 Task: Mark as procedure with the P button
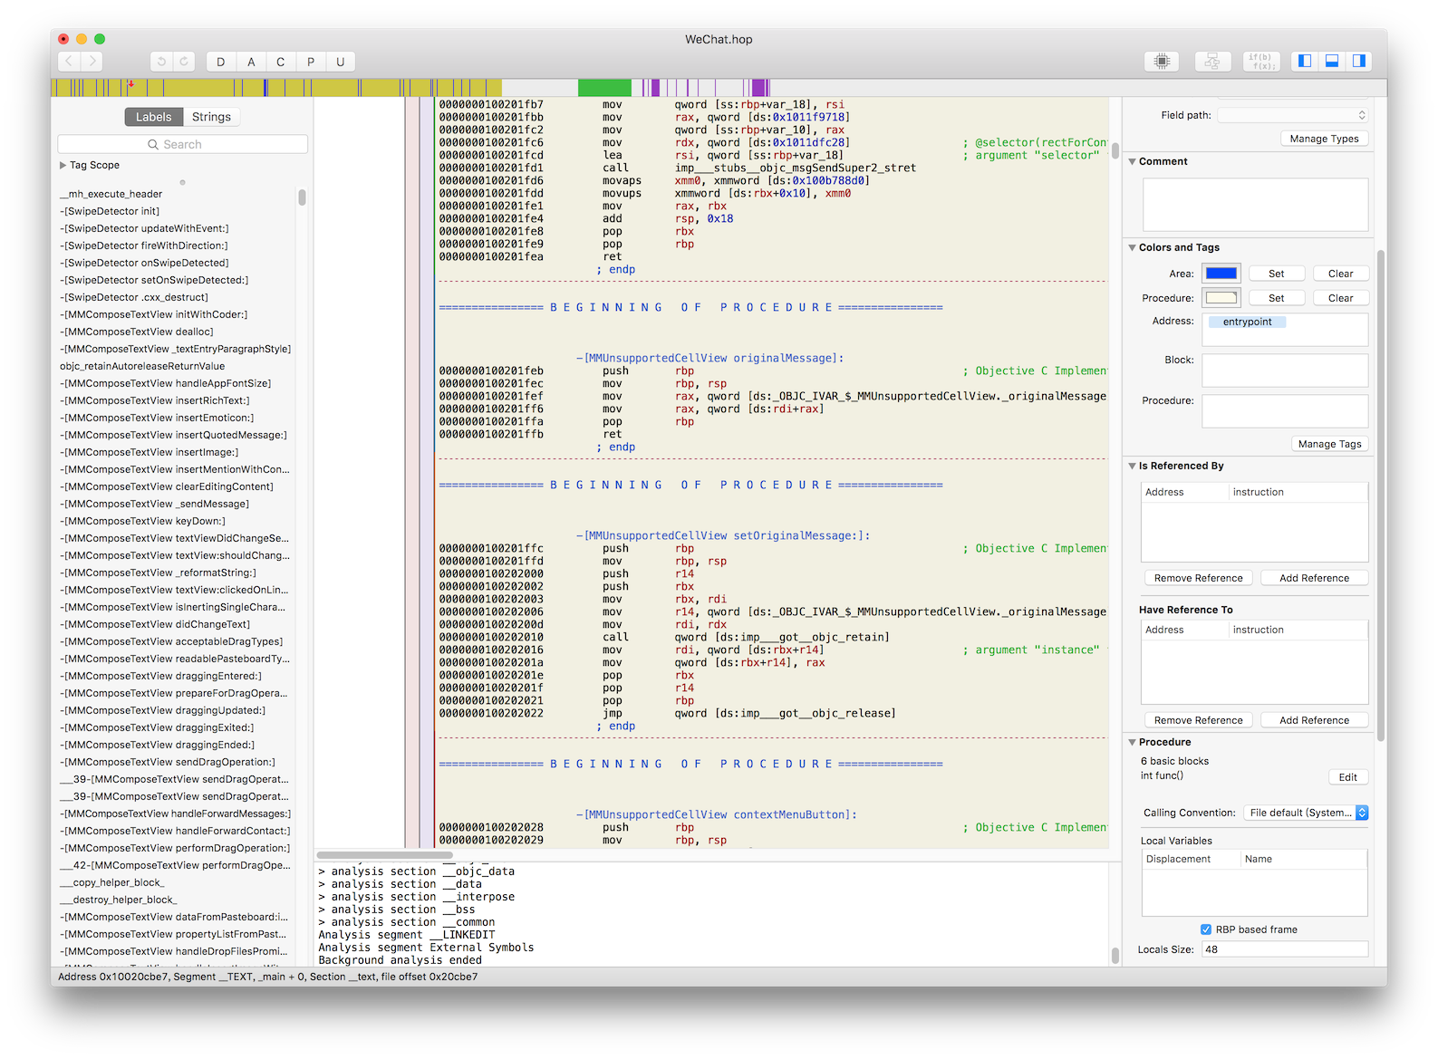311,62
